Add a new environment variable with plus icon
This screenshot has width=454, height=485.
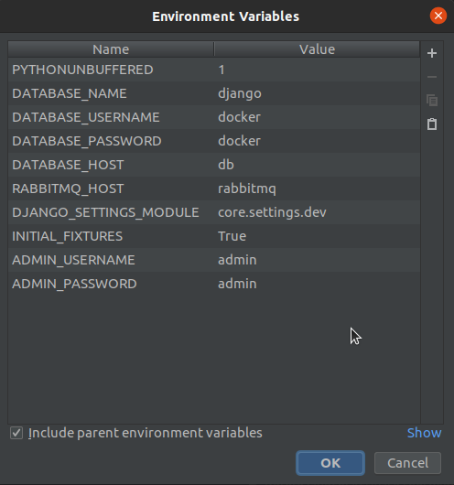coord(432,53)
